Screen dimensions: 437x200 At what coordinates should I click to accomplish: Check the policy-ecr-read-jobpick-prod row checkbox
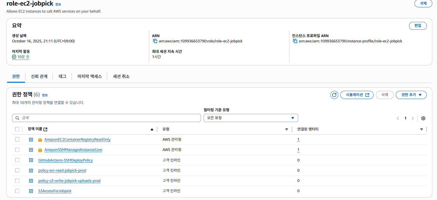(17, 170)
